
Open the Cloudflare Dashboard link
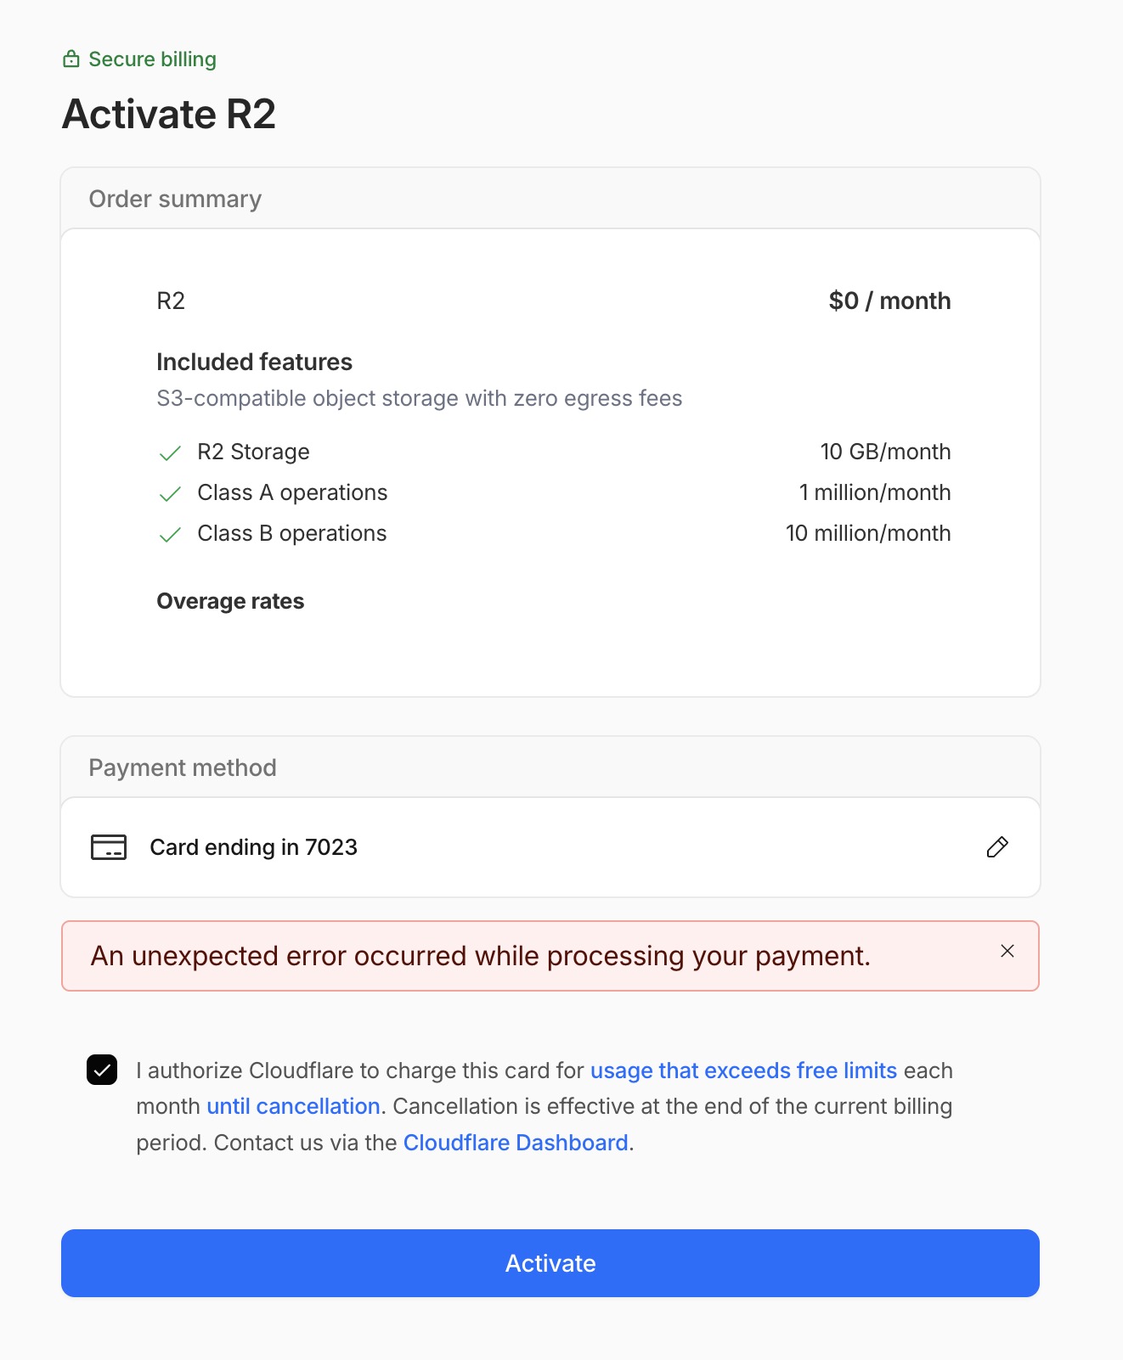tap(516, 1143)
